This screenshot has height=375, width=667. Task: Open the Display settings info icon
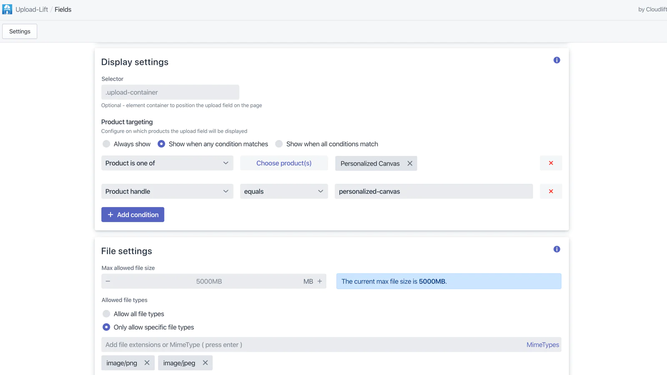(x=557, y=60)
